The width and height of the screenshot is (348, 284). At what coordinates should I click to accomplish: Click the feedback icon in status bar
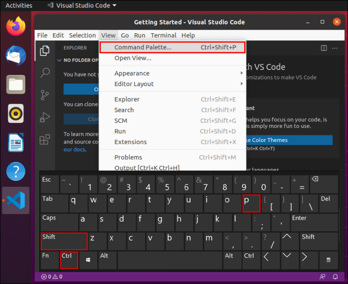coord(322,276)
